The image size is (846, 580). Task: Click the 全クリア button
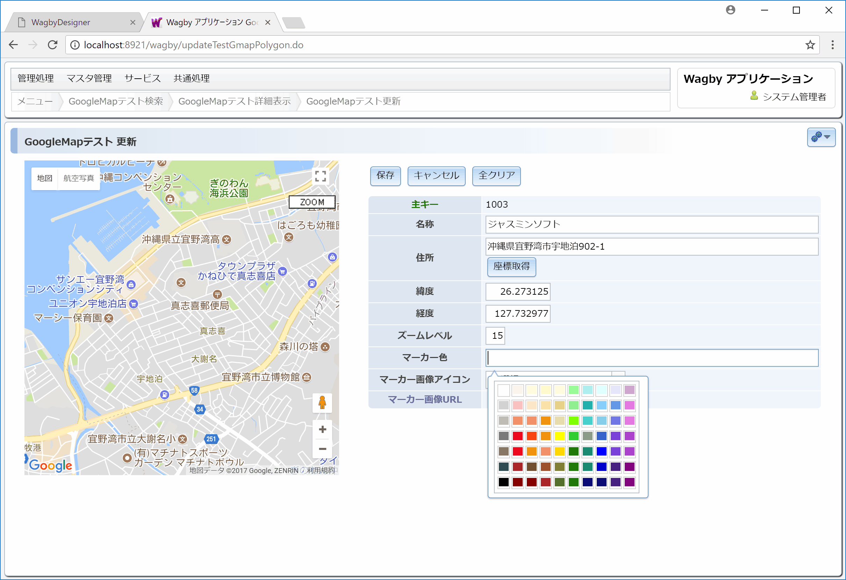496,176
